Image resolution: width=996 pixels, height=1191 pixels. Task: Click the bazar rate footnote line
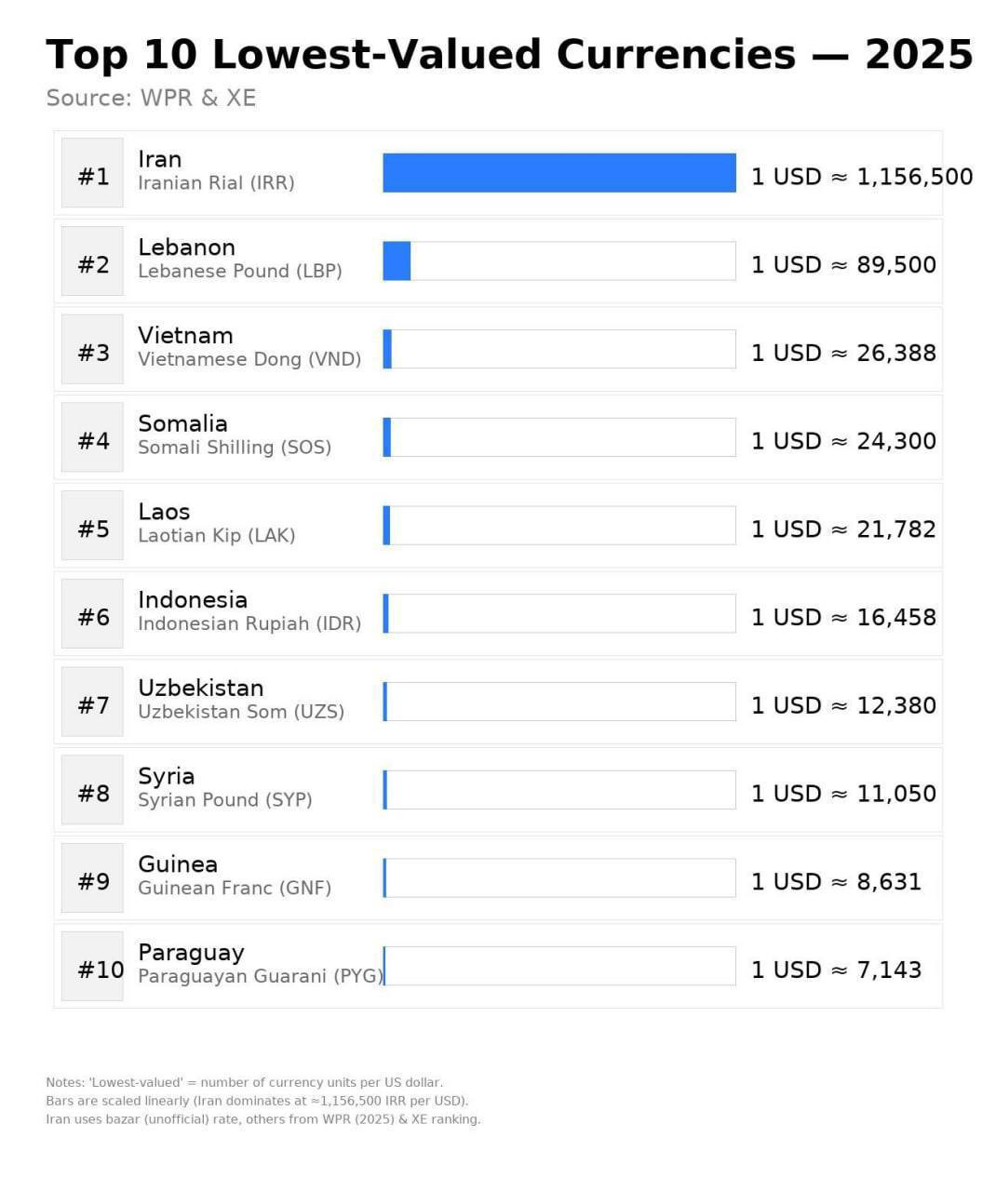[262, 1119]
